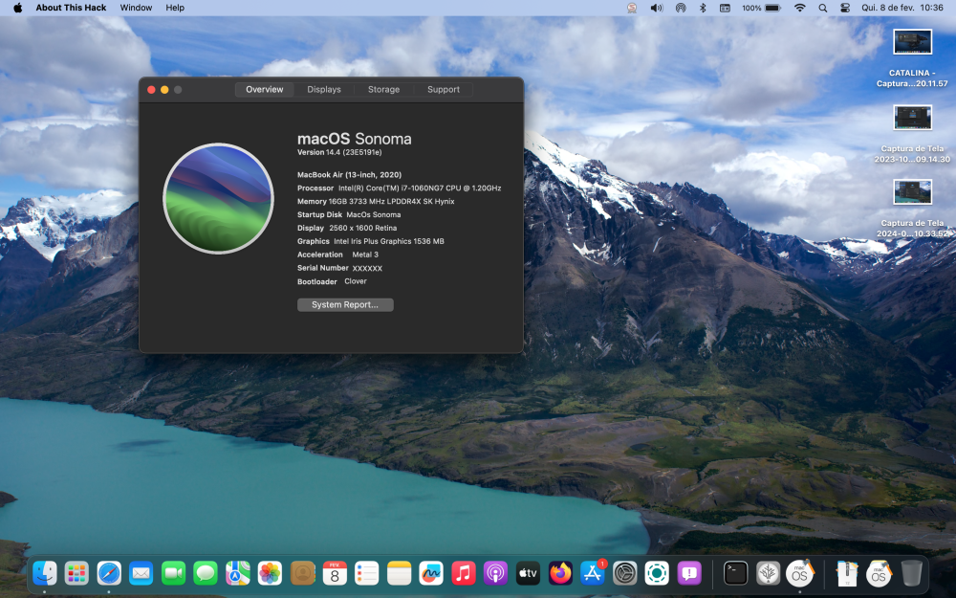This screenshot has width=956, height=598.
Task: Open the Apple menu
Action: click(17, 8)
